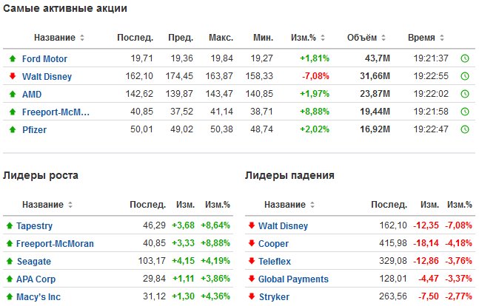Screen dimensions: 479x306
Task: Open the clock icon in Ford Motor row
Action: [465, 58]
